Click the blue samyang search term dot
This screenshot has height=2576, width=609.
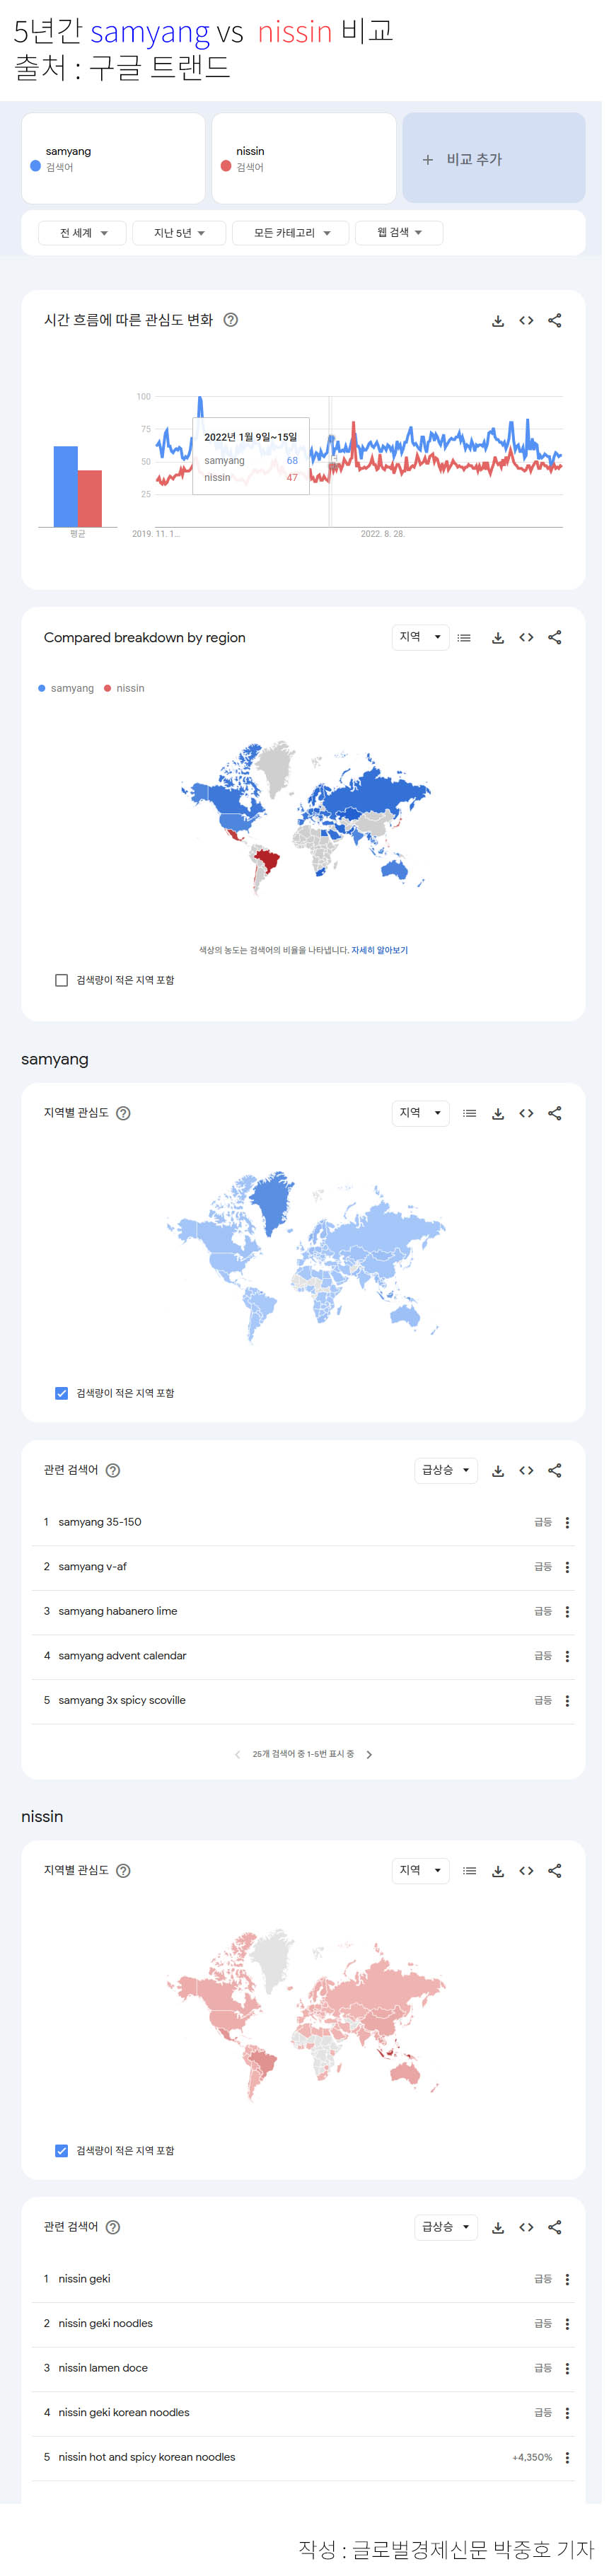[x=36, y=168]
